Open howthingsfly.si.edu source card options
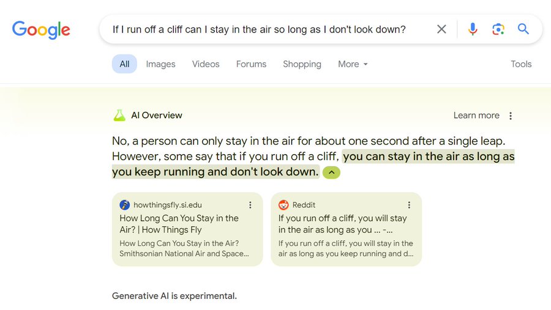 pos(250,205)
